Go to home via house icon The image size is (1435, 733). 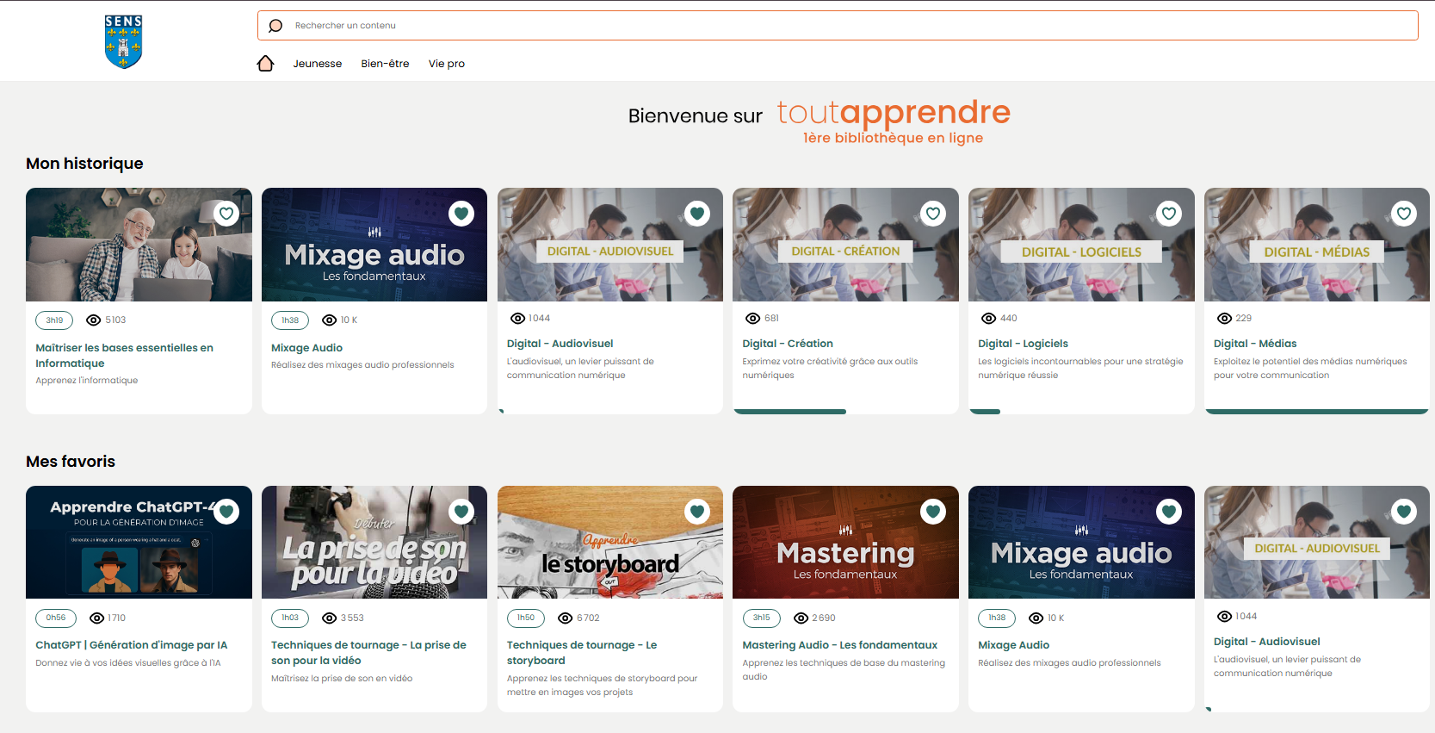tap(265, 64)
